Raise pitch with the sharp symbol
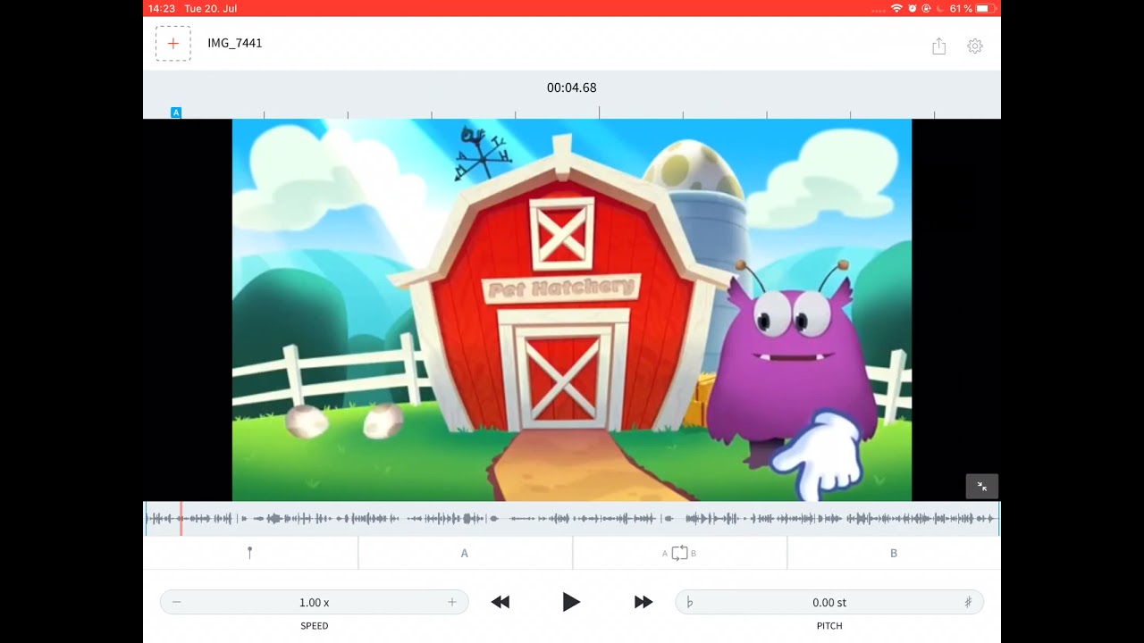Image resolution: width=1144 pixels, height=643 pixels. 968,603
